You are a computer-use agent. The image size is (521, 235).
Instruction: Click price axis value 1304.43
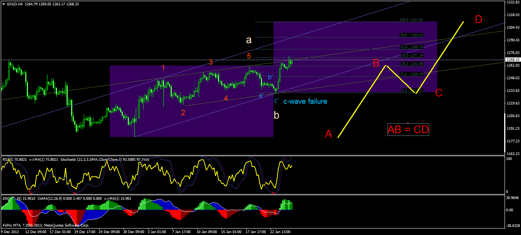pyautogui.click(x=513, y=28)
